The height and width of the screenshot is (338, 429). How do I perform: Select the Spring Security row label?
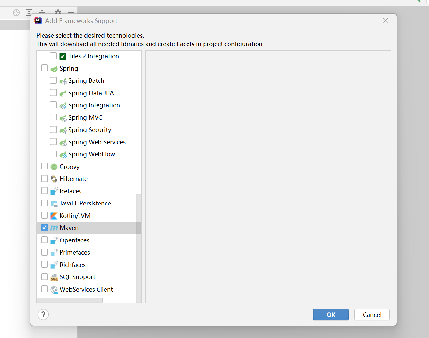pos(90,130)
